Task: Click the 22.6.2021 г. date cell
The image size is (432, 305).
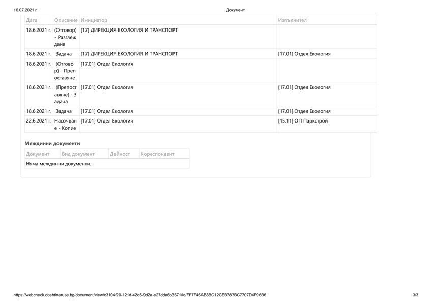Action: coord(39,121)
